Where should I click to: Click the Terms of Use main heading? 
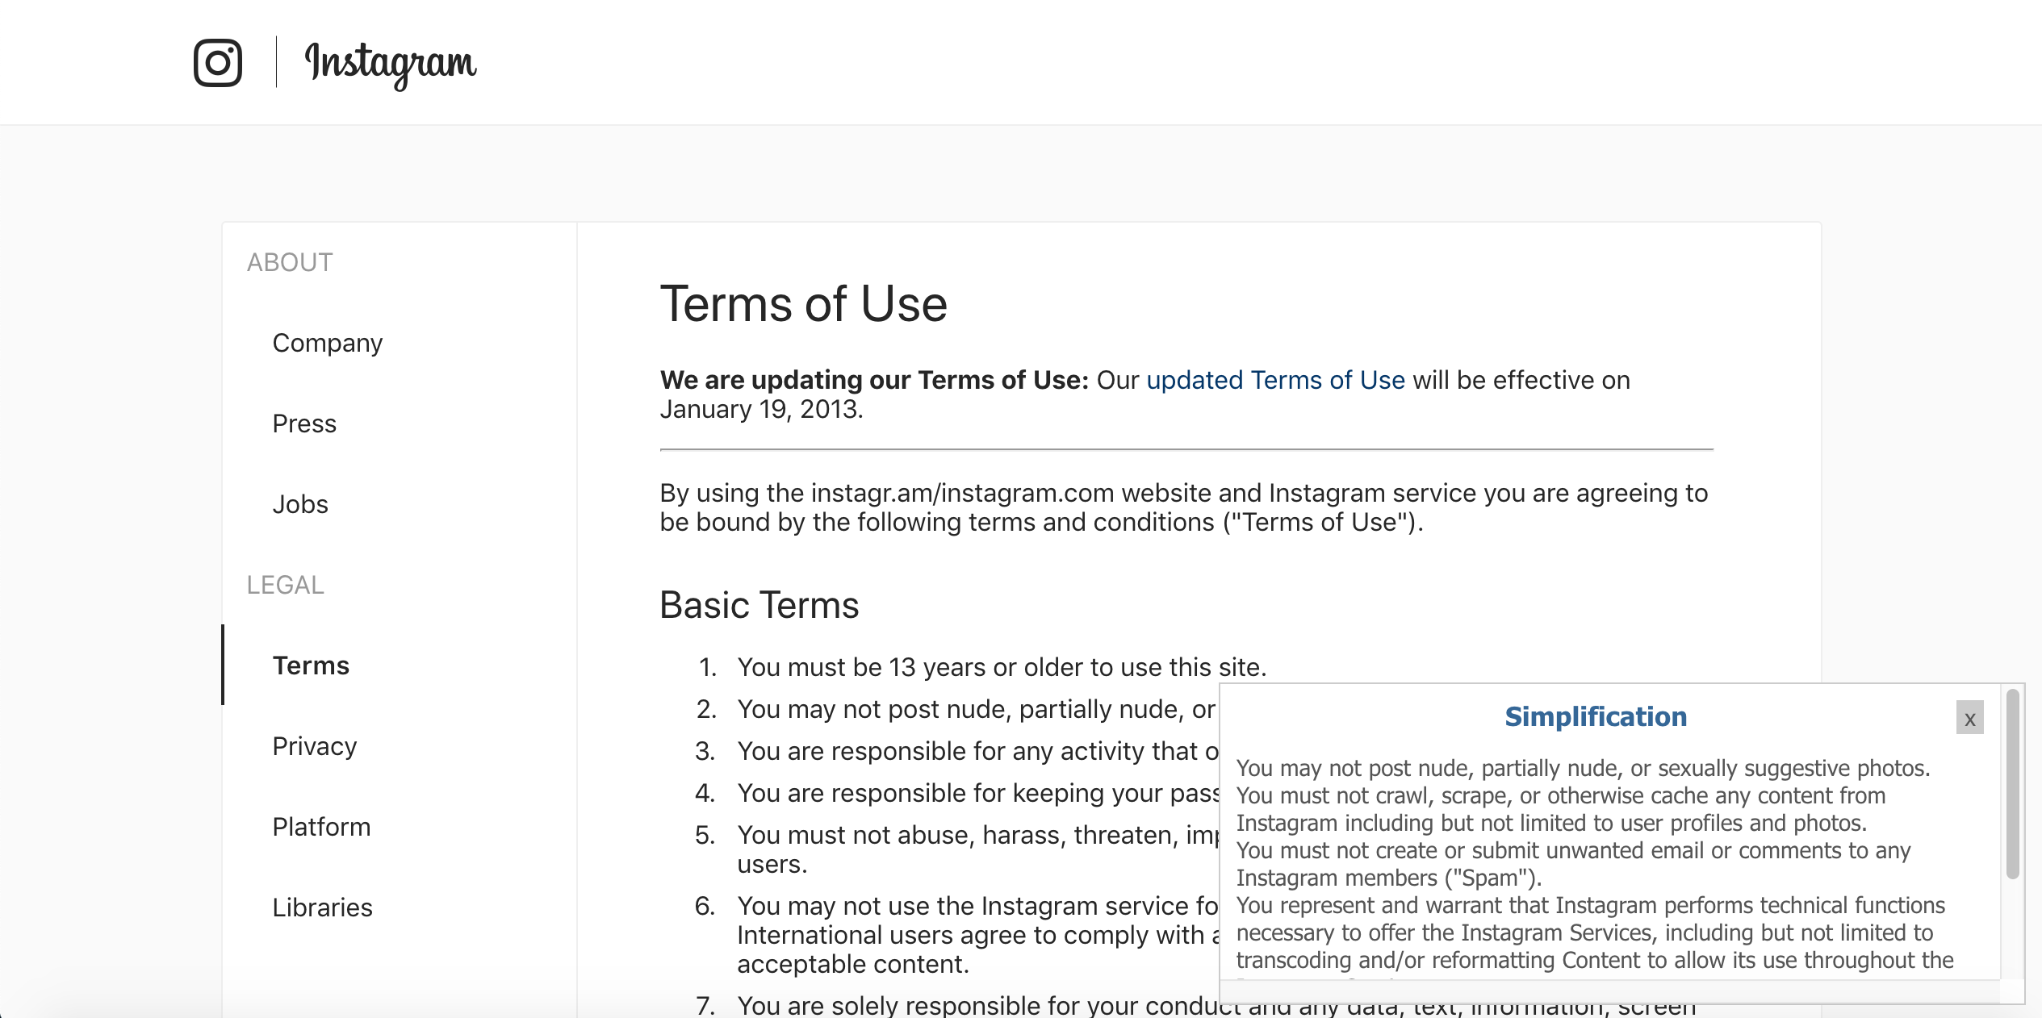click(803, 304)
